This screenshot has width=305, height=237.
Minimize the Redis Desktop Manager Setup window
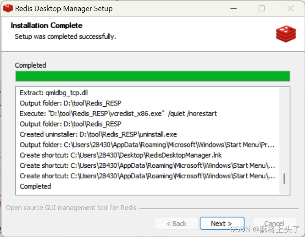[x=233, y=9]
